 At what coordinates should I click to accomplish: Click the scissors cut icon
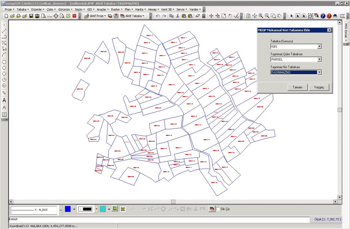pos(178,16)
